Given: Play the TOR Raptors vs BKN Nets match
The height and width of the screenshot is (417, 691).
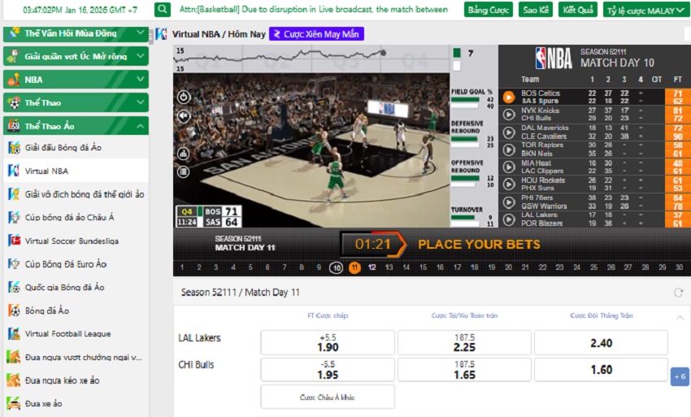Looking at the screenshot, I should point(509,150).
